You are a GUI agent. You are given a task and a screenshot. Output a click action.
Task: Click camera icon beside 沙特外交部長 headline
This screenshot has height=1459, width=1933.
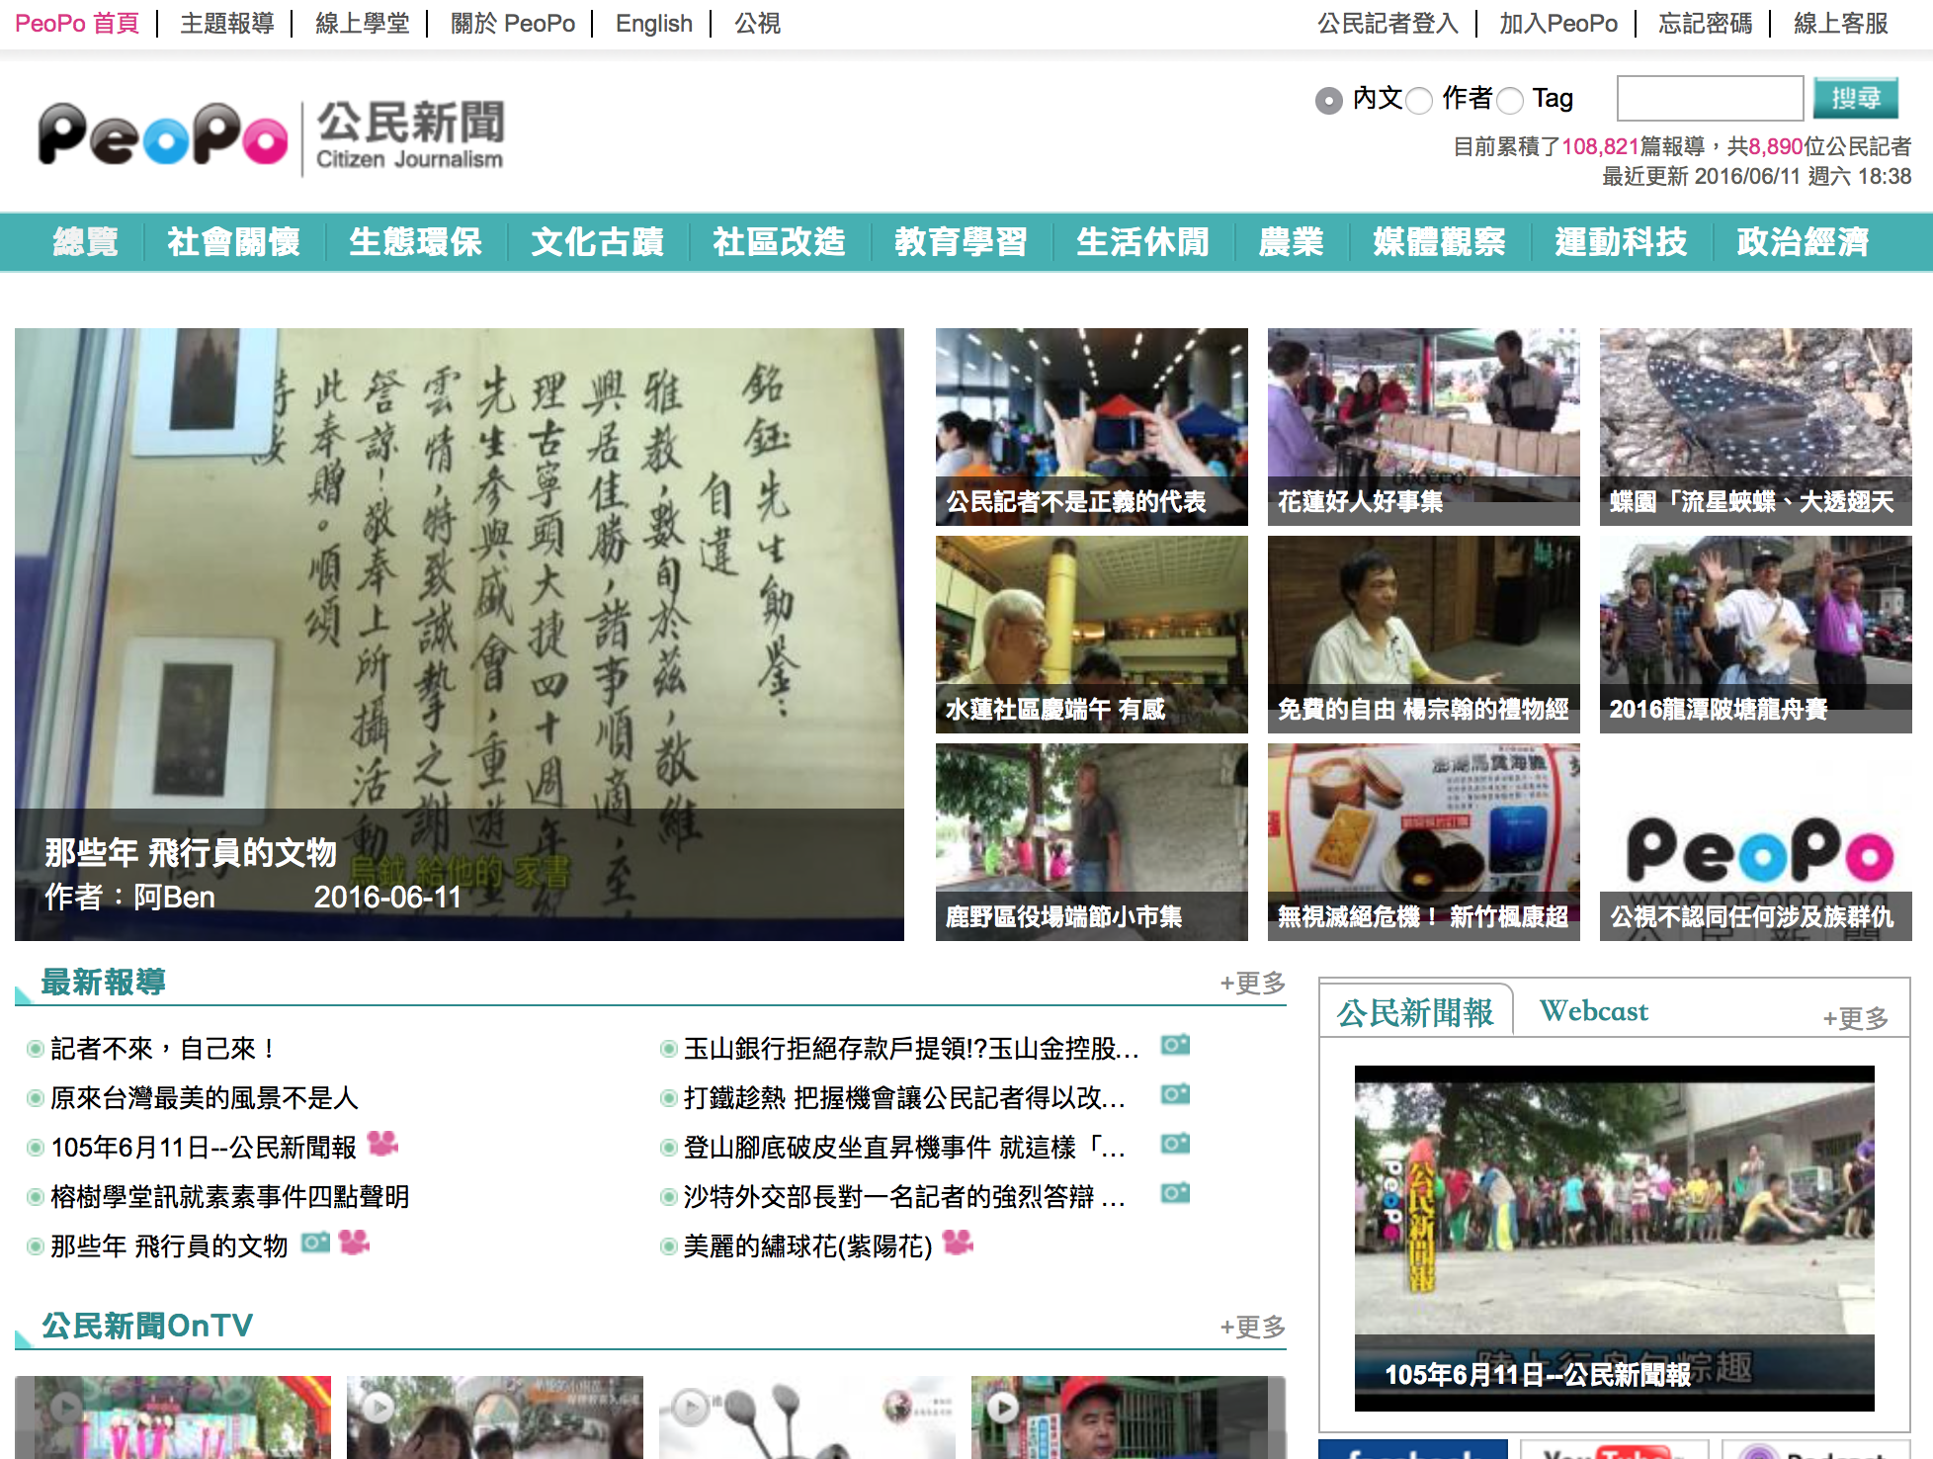[x=1175, y=1193]
